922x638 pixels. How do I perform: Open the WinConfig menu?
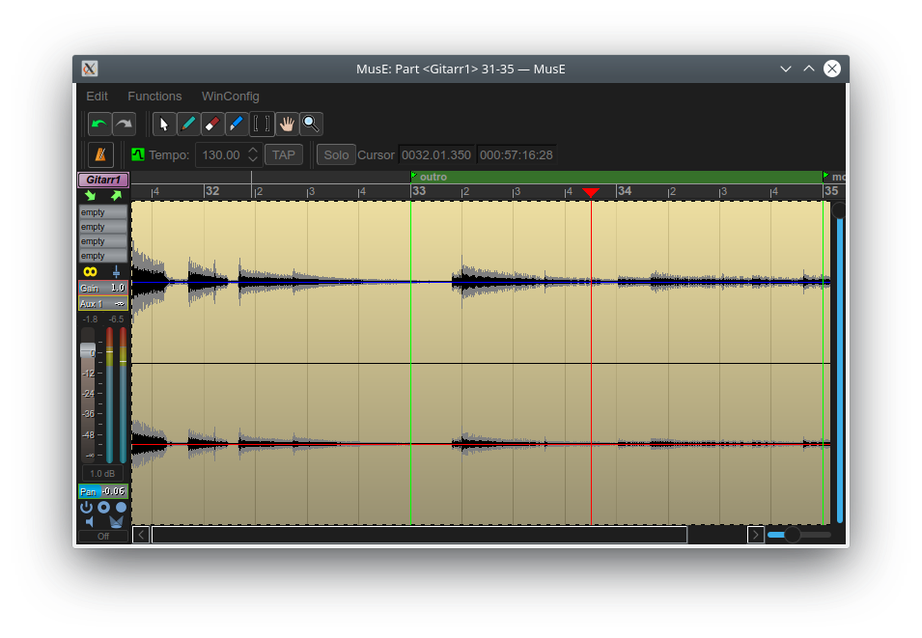[x=230, y=97]
